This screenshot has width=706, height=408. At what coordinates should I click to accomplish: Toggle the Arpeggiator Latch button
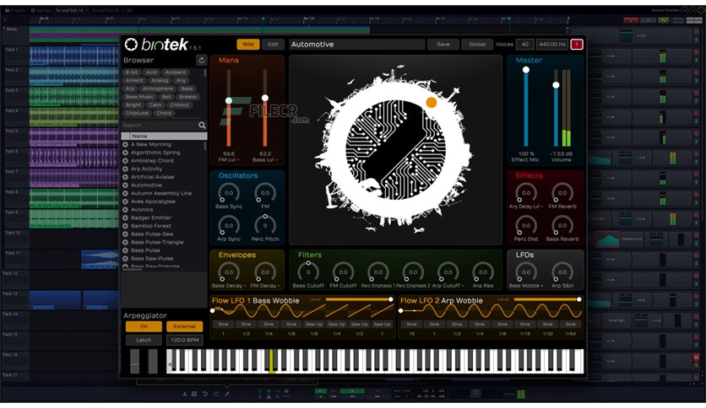[144, 341]
